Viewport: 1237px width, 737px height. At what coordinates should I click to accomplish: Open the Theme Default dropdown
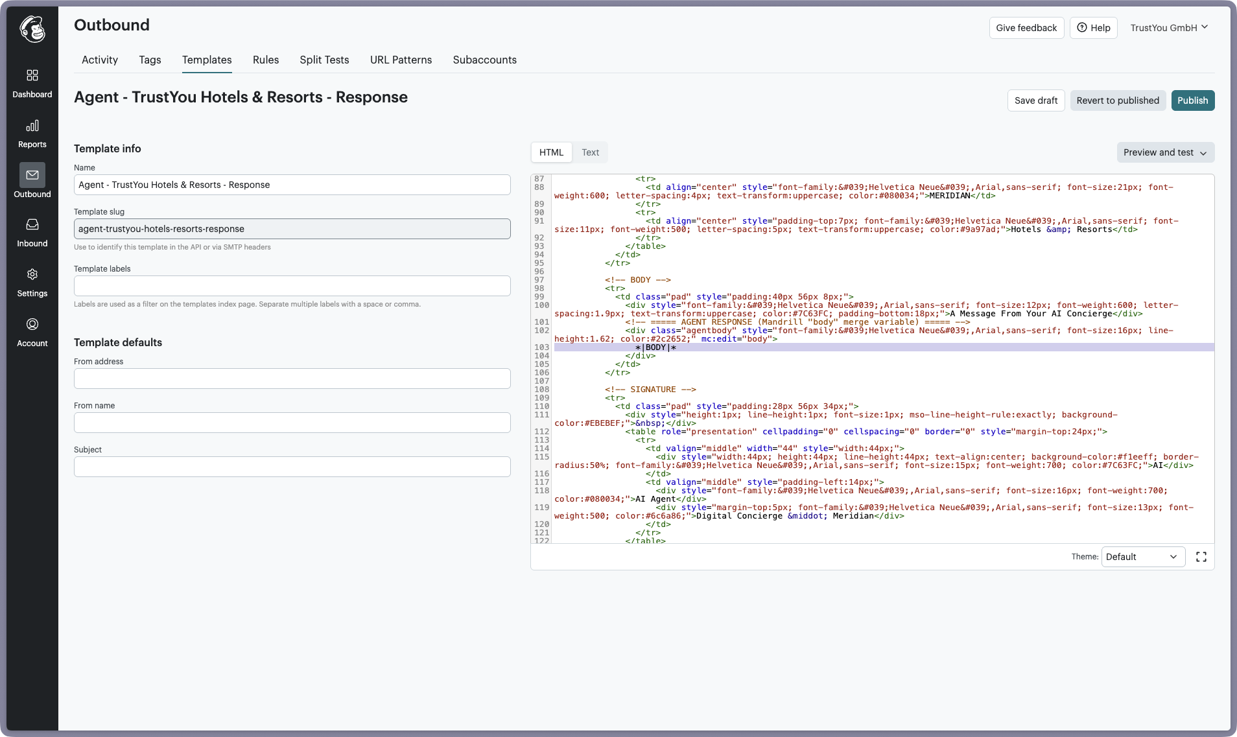[x=1143, y=557]
